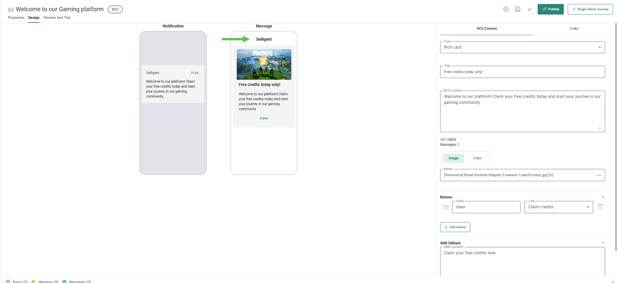Click the red Errors status icon

tap(8, 282)
